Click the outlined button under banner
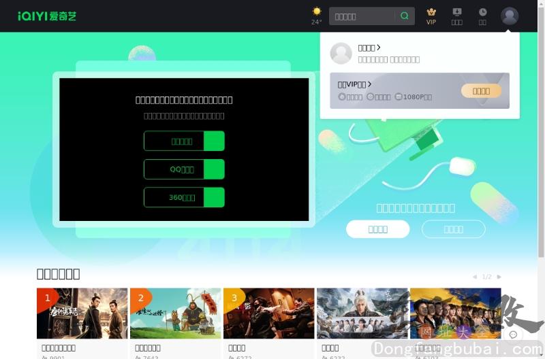The width and height of the screenshot is (545, 359). click(x=453, y=229)
